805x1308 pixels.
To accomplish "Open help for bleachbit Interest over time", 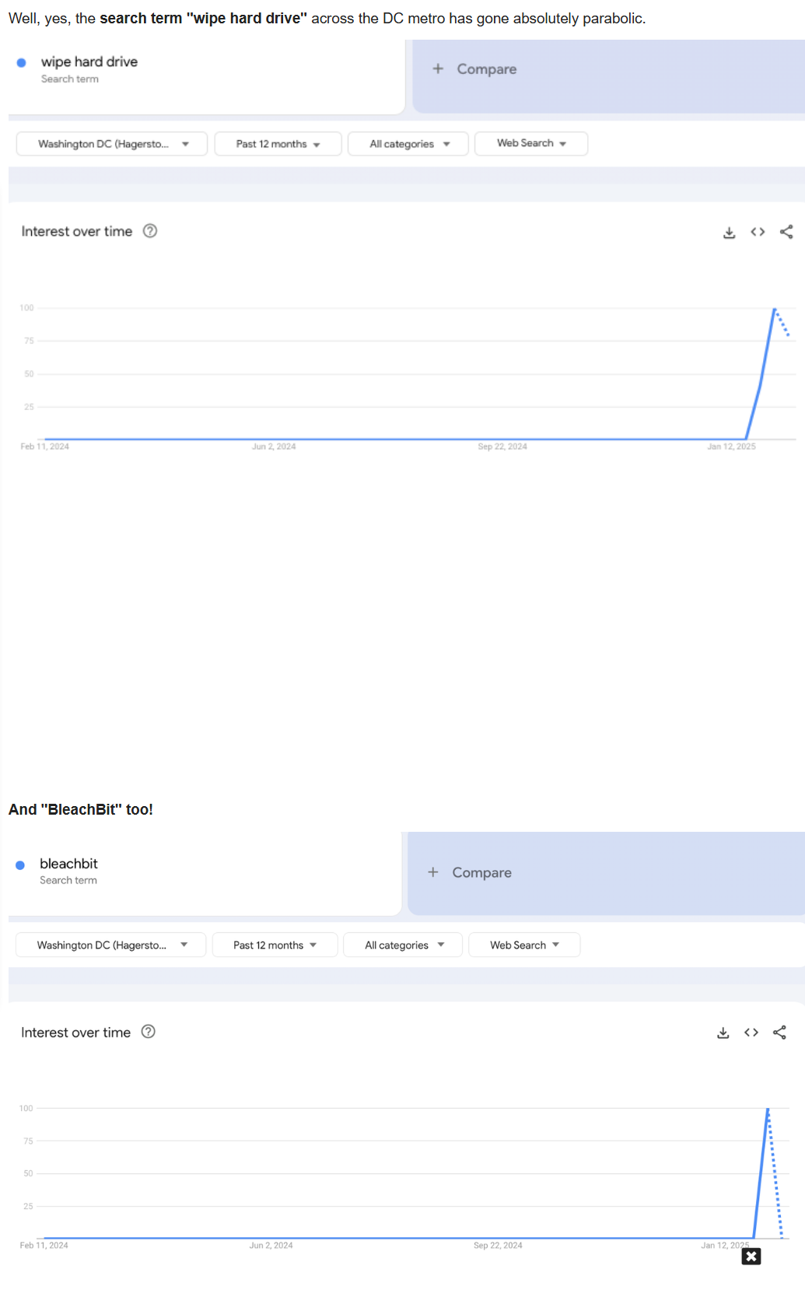I will tap(149, 1032).
